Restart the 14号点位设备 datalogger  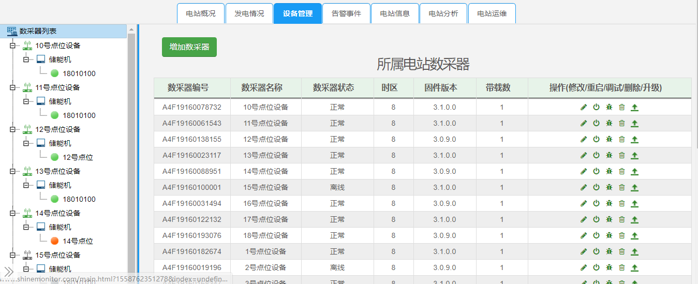[x=596, y=172]
